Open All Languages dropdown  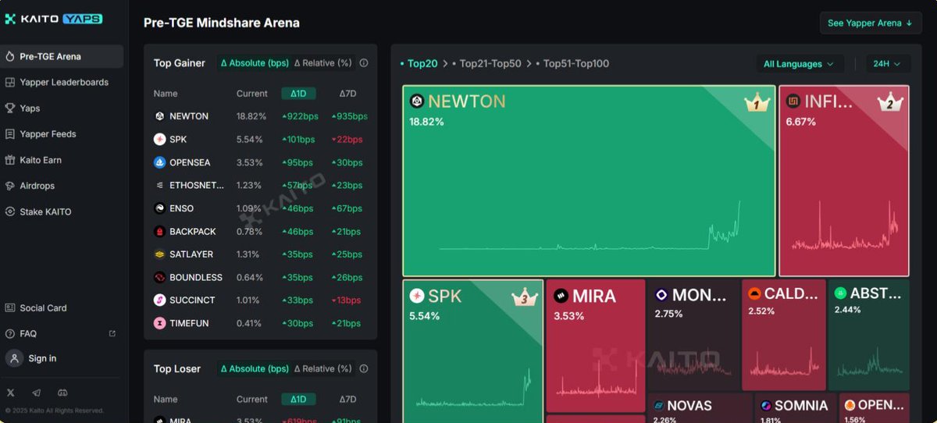(799, 64)
